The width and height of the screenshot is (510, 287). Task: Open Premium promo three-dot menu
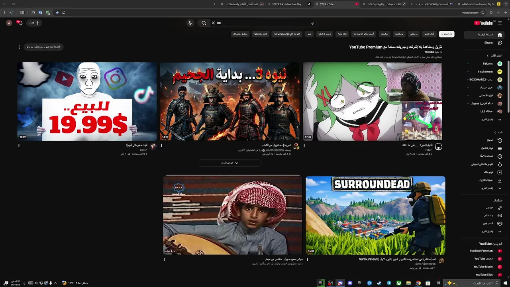[x=20, y=47]
